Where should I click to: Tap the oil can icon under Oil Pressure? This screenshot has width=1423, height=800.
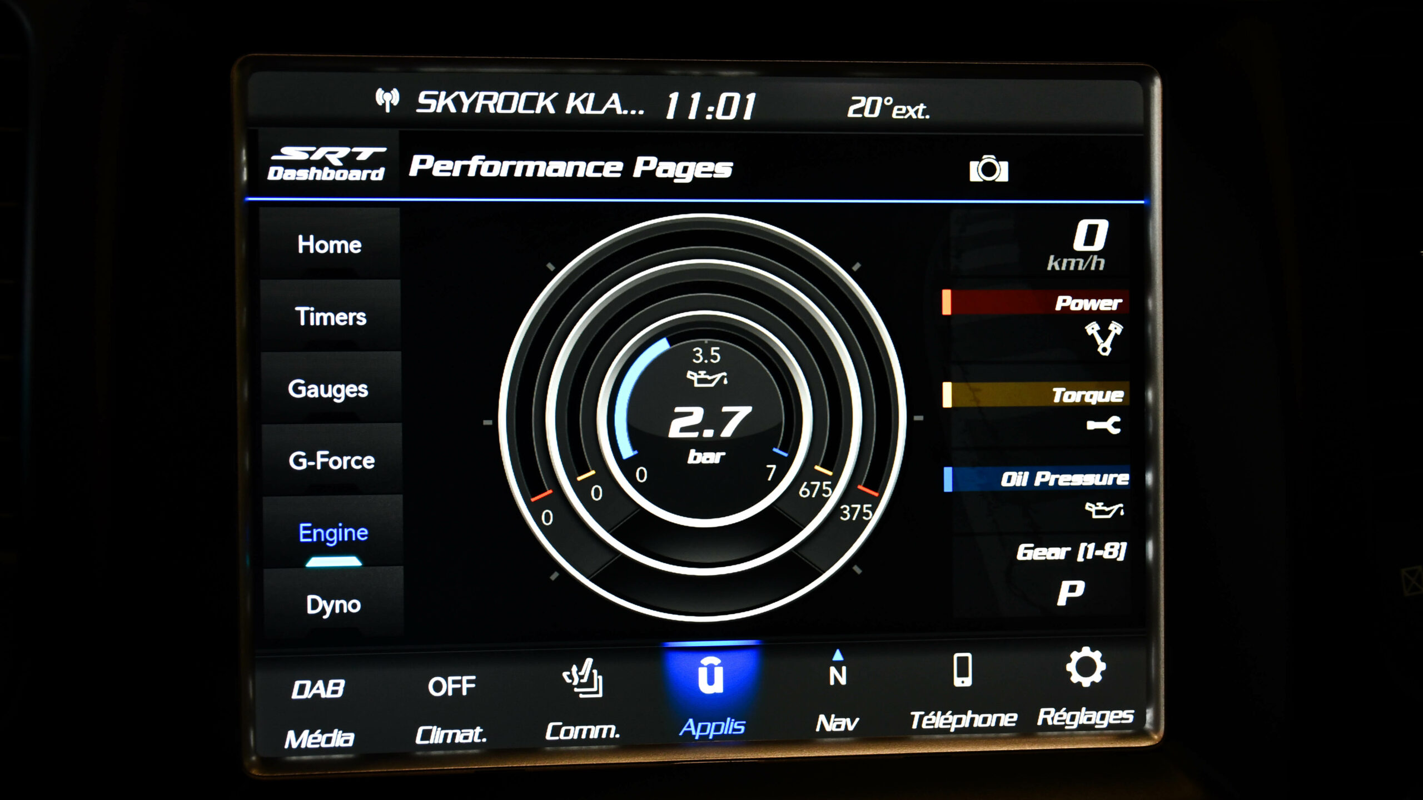pos(1104,509)
